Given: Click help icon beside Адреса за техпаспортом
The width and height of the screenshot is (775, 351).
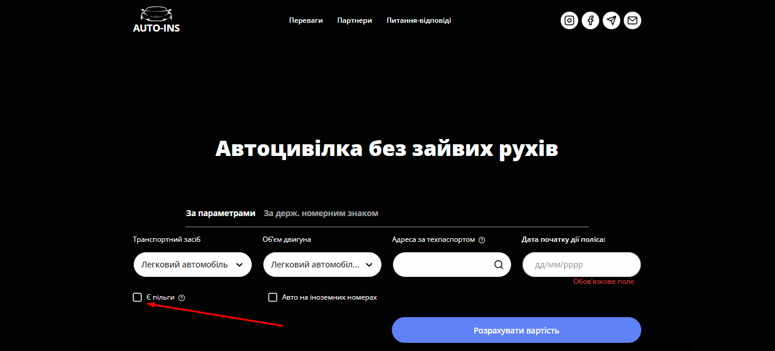Looking at the screenshot, I should pos(482,240).
